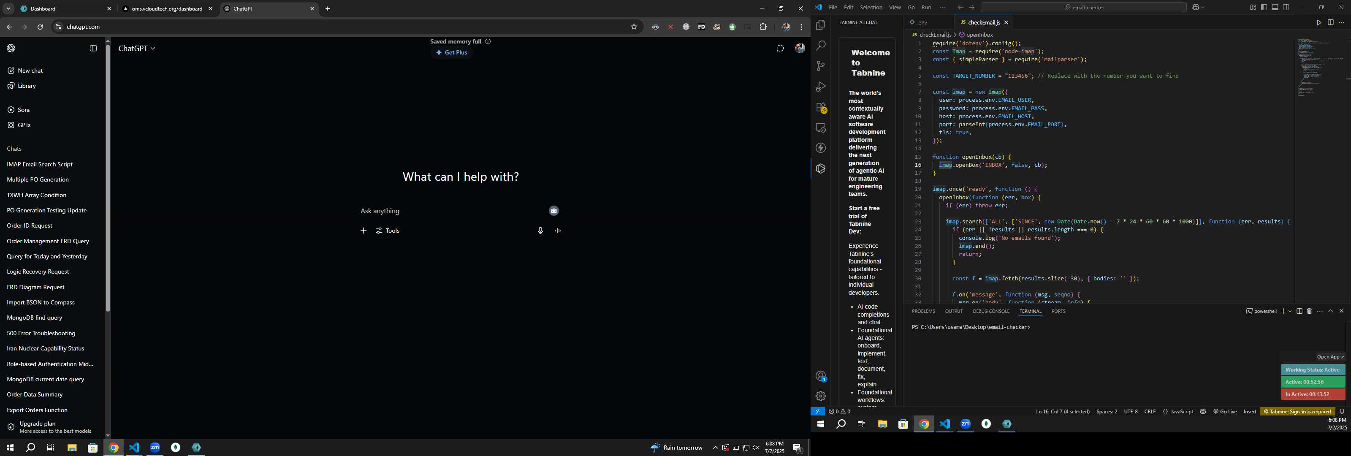
Task: Open the File menu in VS Code
Action: point(833,7)
